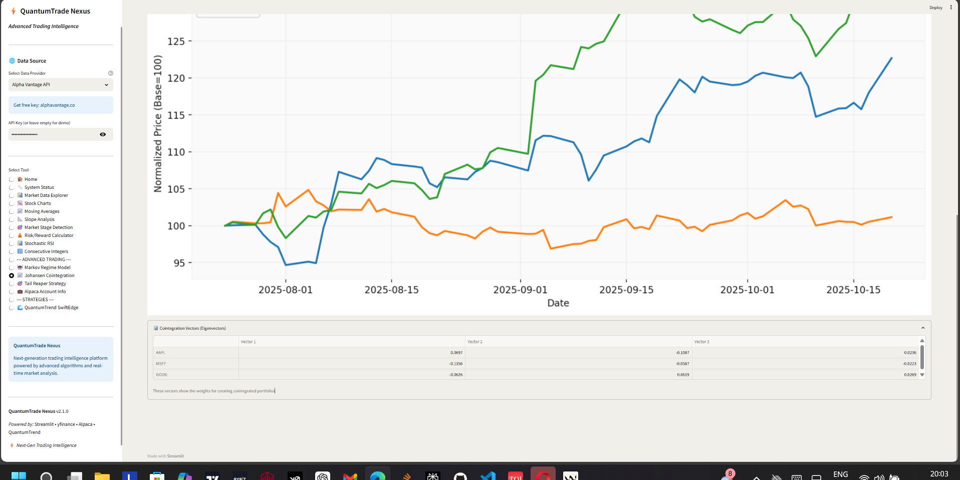Click the Cointegration Vectors (Eigenvectors) header text
Image resolution: width=960 pixels, height=480 pixels.
pos(192,328)
